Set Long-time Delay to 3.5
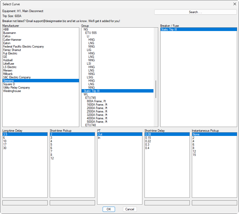 [x=25, y=134]
